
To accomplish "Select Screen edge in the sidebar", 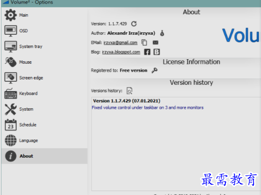I will [x=31, y=78].
